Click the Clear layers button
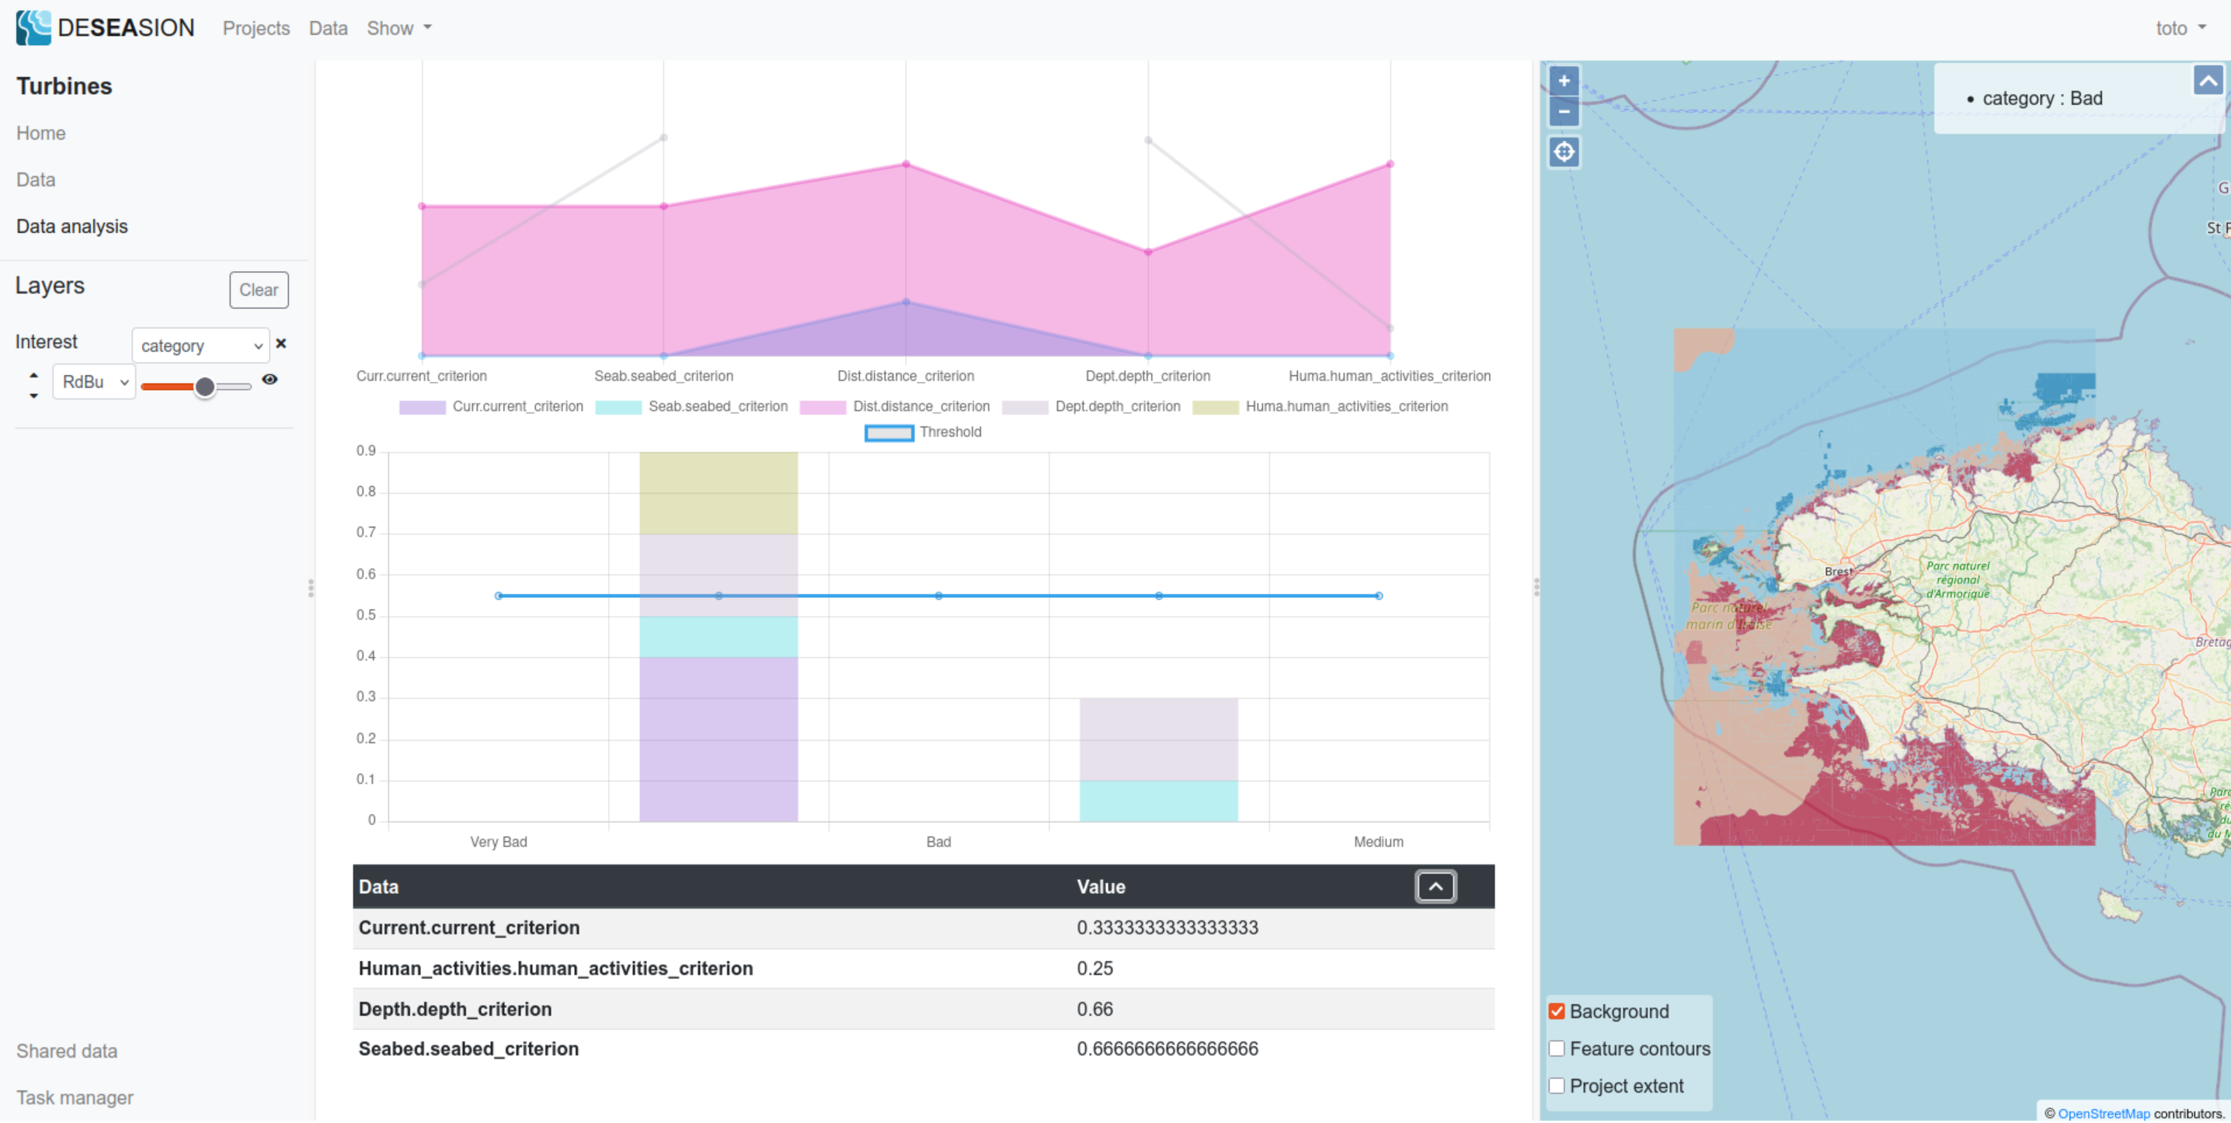Image resolution: width=2231 pixels, height=1123 pixels. pos(258,290)
